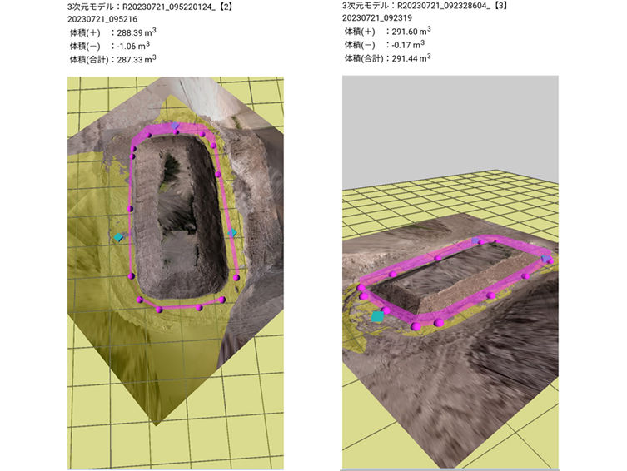Click the pit interior of the left 3D model

[x=178, y=216]
